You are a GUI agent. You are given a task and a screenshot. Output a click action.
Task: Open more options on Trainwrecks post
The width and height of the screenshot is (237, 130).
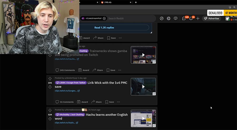tap(120, 70)
